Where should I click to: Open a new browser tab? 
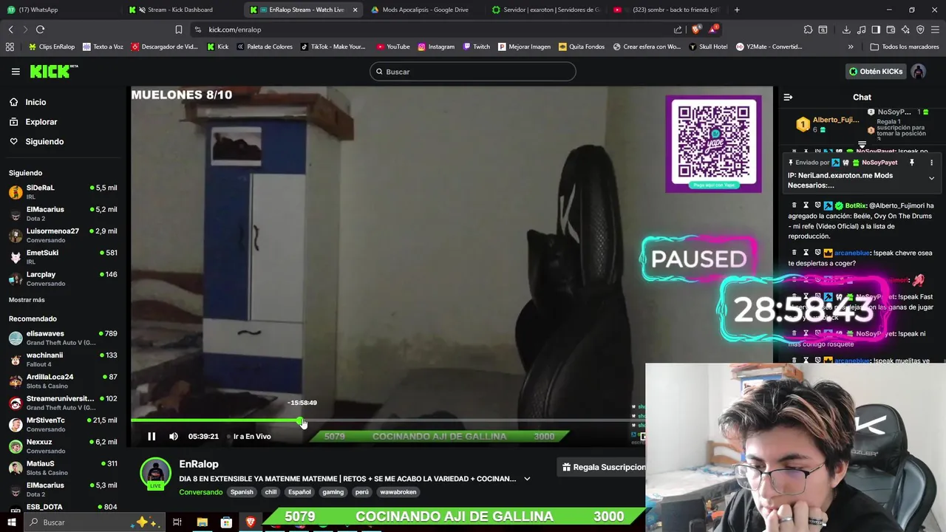pos(737,10)
